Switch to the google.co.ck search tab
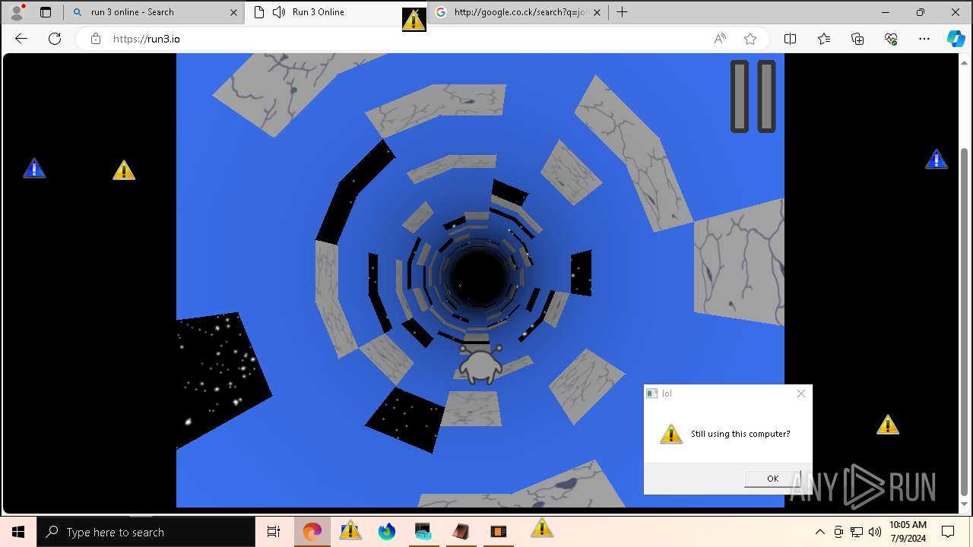 pyautogui.click(x=519, y=12)
